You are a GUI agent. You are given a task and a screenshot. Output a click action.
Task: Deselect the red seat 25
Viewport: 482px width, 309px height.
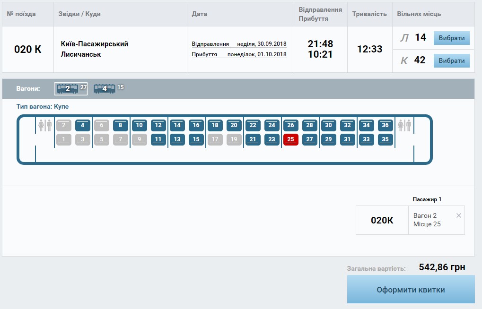pos(290,139)
